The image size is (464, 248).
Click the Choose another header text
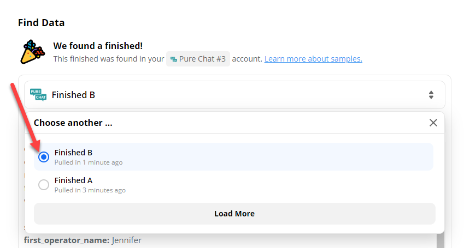pos(73,123)
